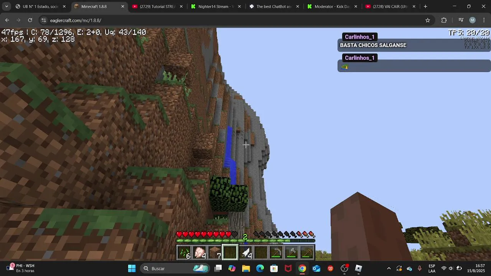This screenshot has height=276, width=491.
Task: Click the green experience bar
Action: tap(245, 241)
